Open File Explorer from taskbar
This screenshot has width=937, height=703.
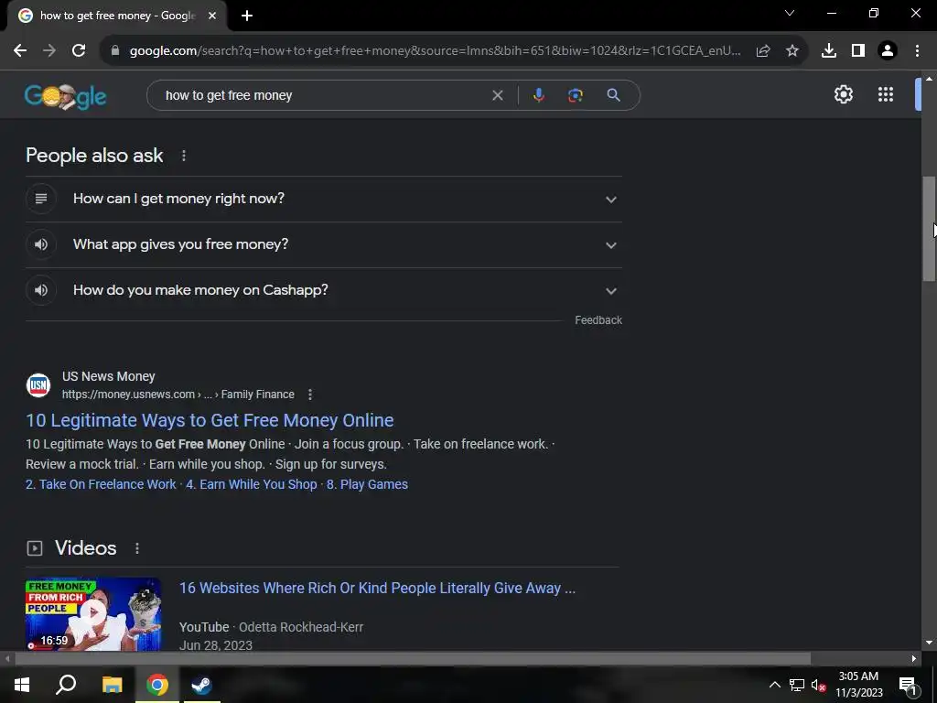point(112,685)
